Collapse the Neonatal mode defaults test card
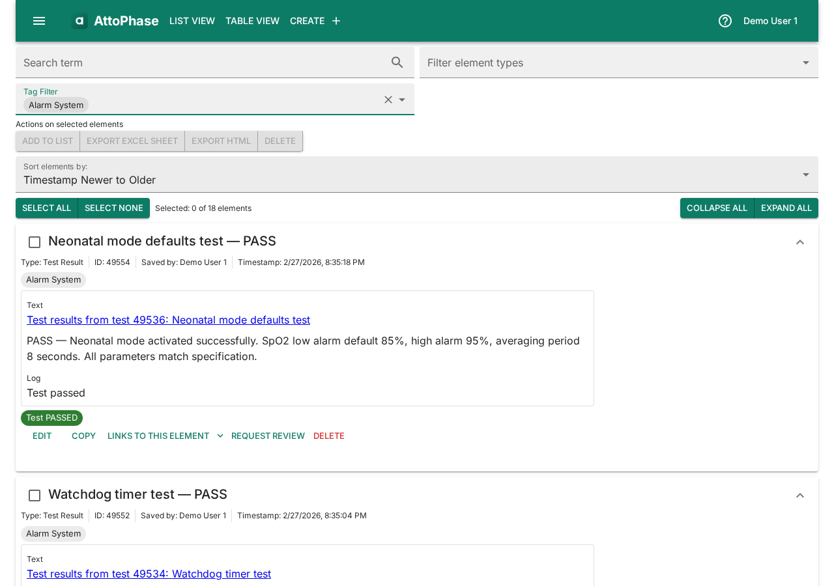Screen dimensions: 834x586 [799, 242]
